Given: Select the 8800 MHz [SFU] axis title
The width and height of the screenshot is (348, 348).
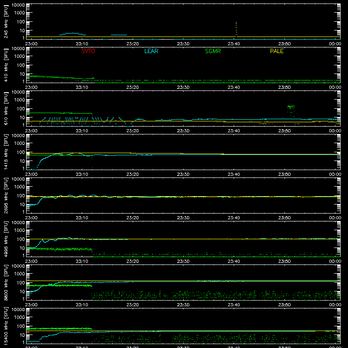Looking at the screenshot, I should tap(6, 283).
